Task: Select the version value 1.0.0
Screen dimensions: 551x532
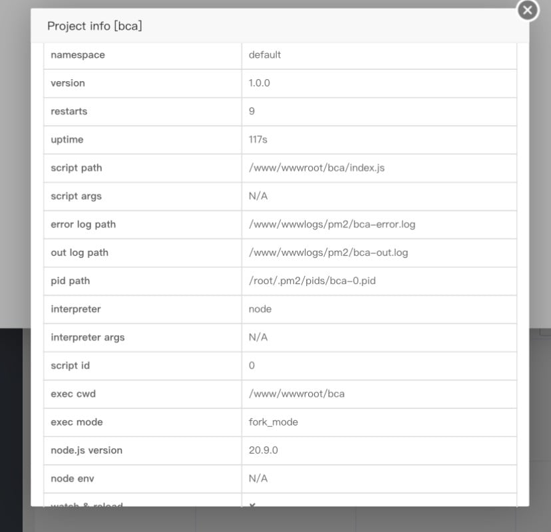Action: 260,83
